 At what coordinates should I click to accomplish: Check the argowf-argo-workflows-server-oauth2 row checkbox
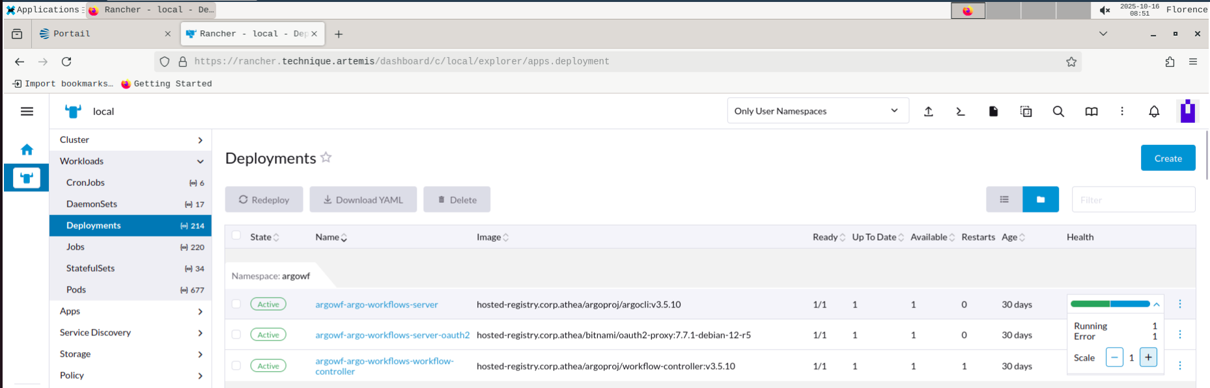[x=236, y=335]
